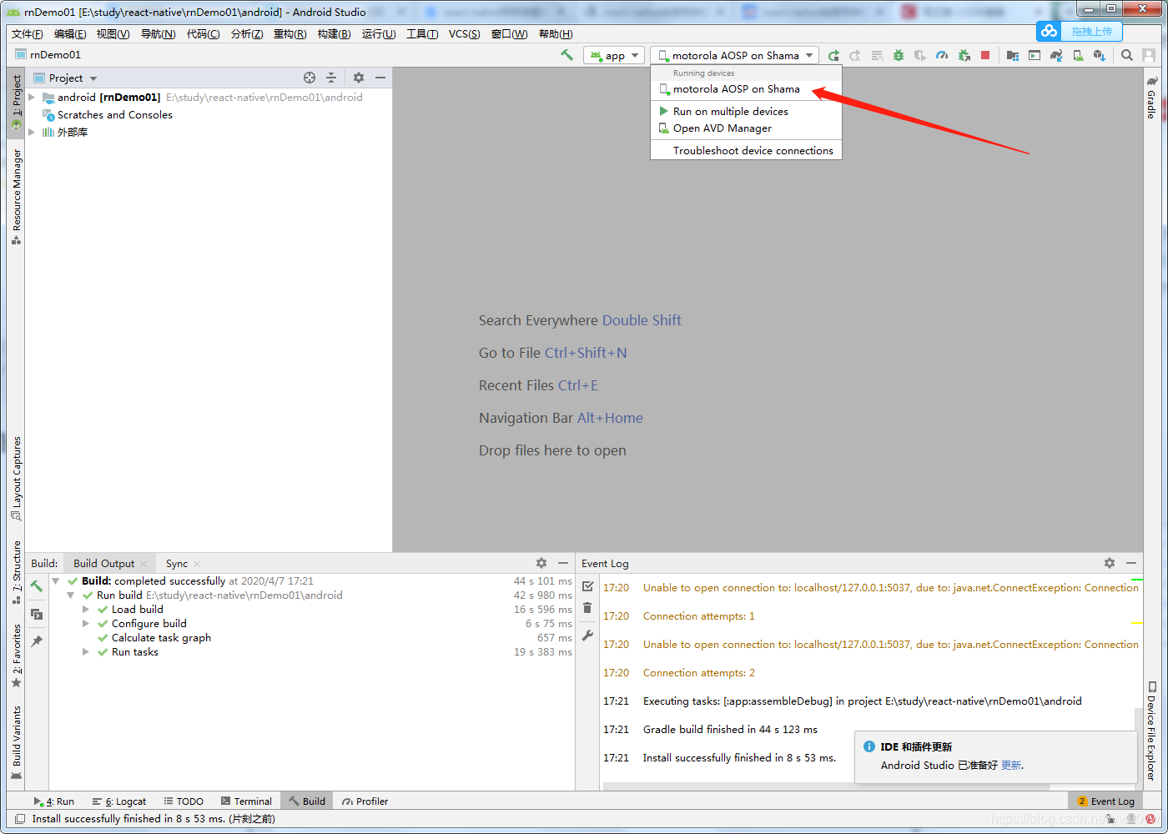Open the VCS(S) menu
This screenshot has height=834, width=1168.
click(x=464, y=33)
